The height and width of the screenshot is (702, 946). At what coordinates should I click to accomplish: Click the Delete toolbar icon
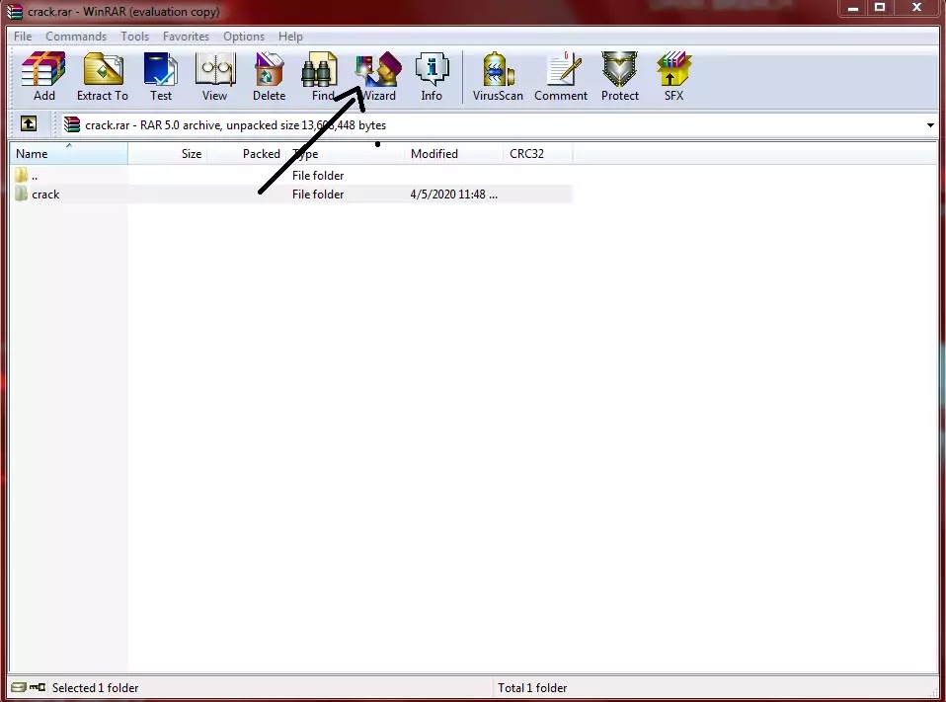[x=269, y=76]
